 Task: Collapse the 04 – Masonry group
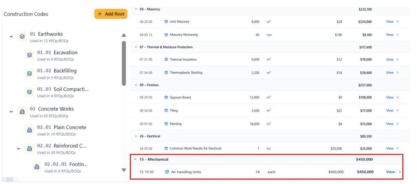(x=136, y=9)
